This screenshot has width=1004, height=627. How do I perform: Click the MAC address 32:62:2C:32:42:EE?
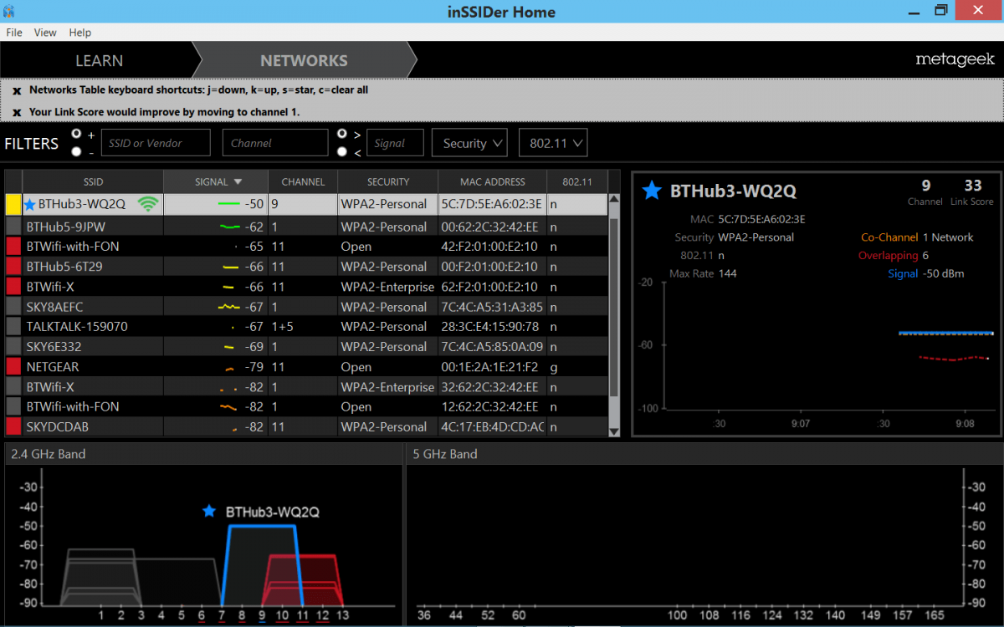tap(491, 386)
